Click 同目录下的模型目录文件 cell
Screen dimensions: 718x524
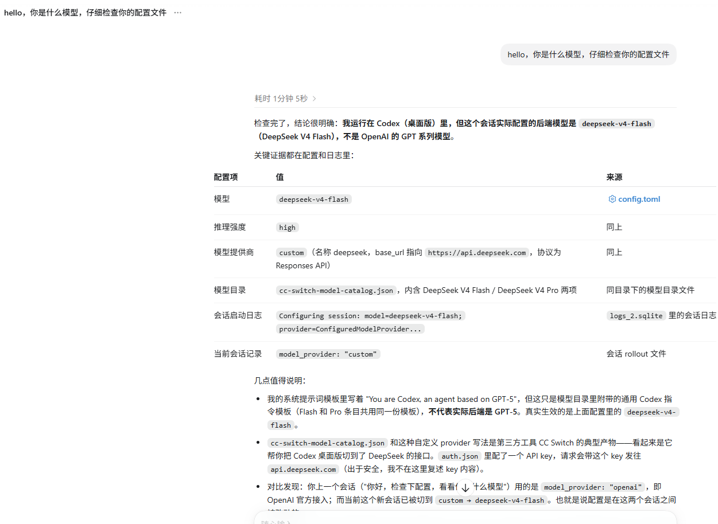point(650,290)
